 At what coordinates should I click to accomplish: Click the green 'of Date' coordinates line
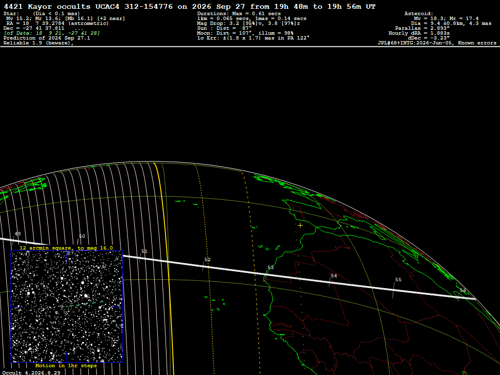(x=52, y=33)
